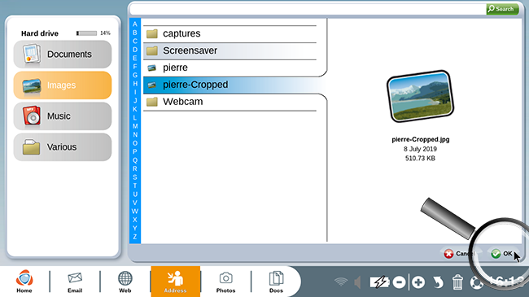Click the speaker volume icon

[357, 282]
